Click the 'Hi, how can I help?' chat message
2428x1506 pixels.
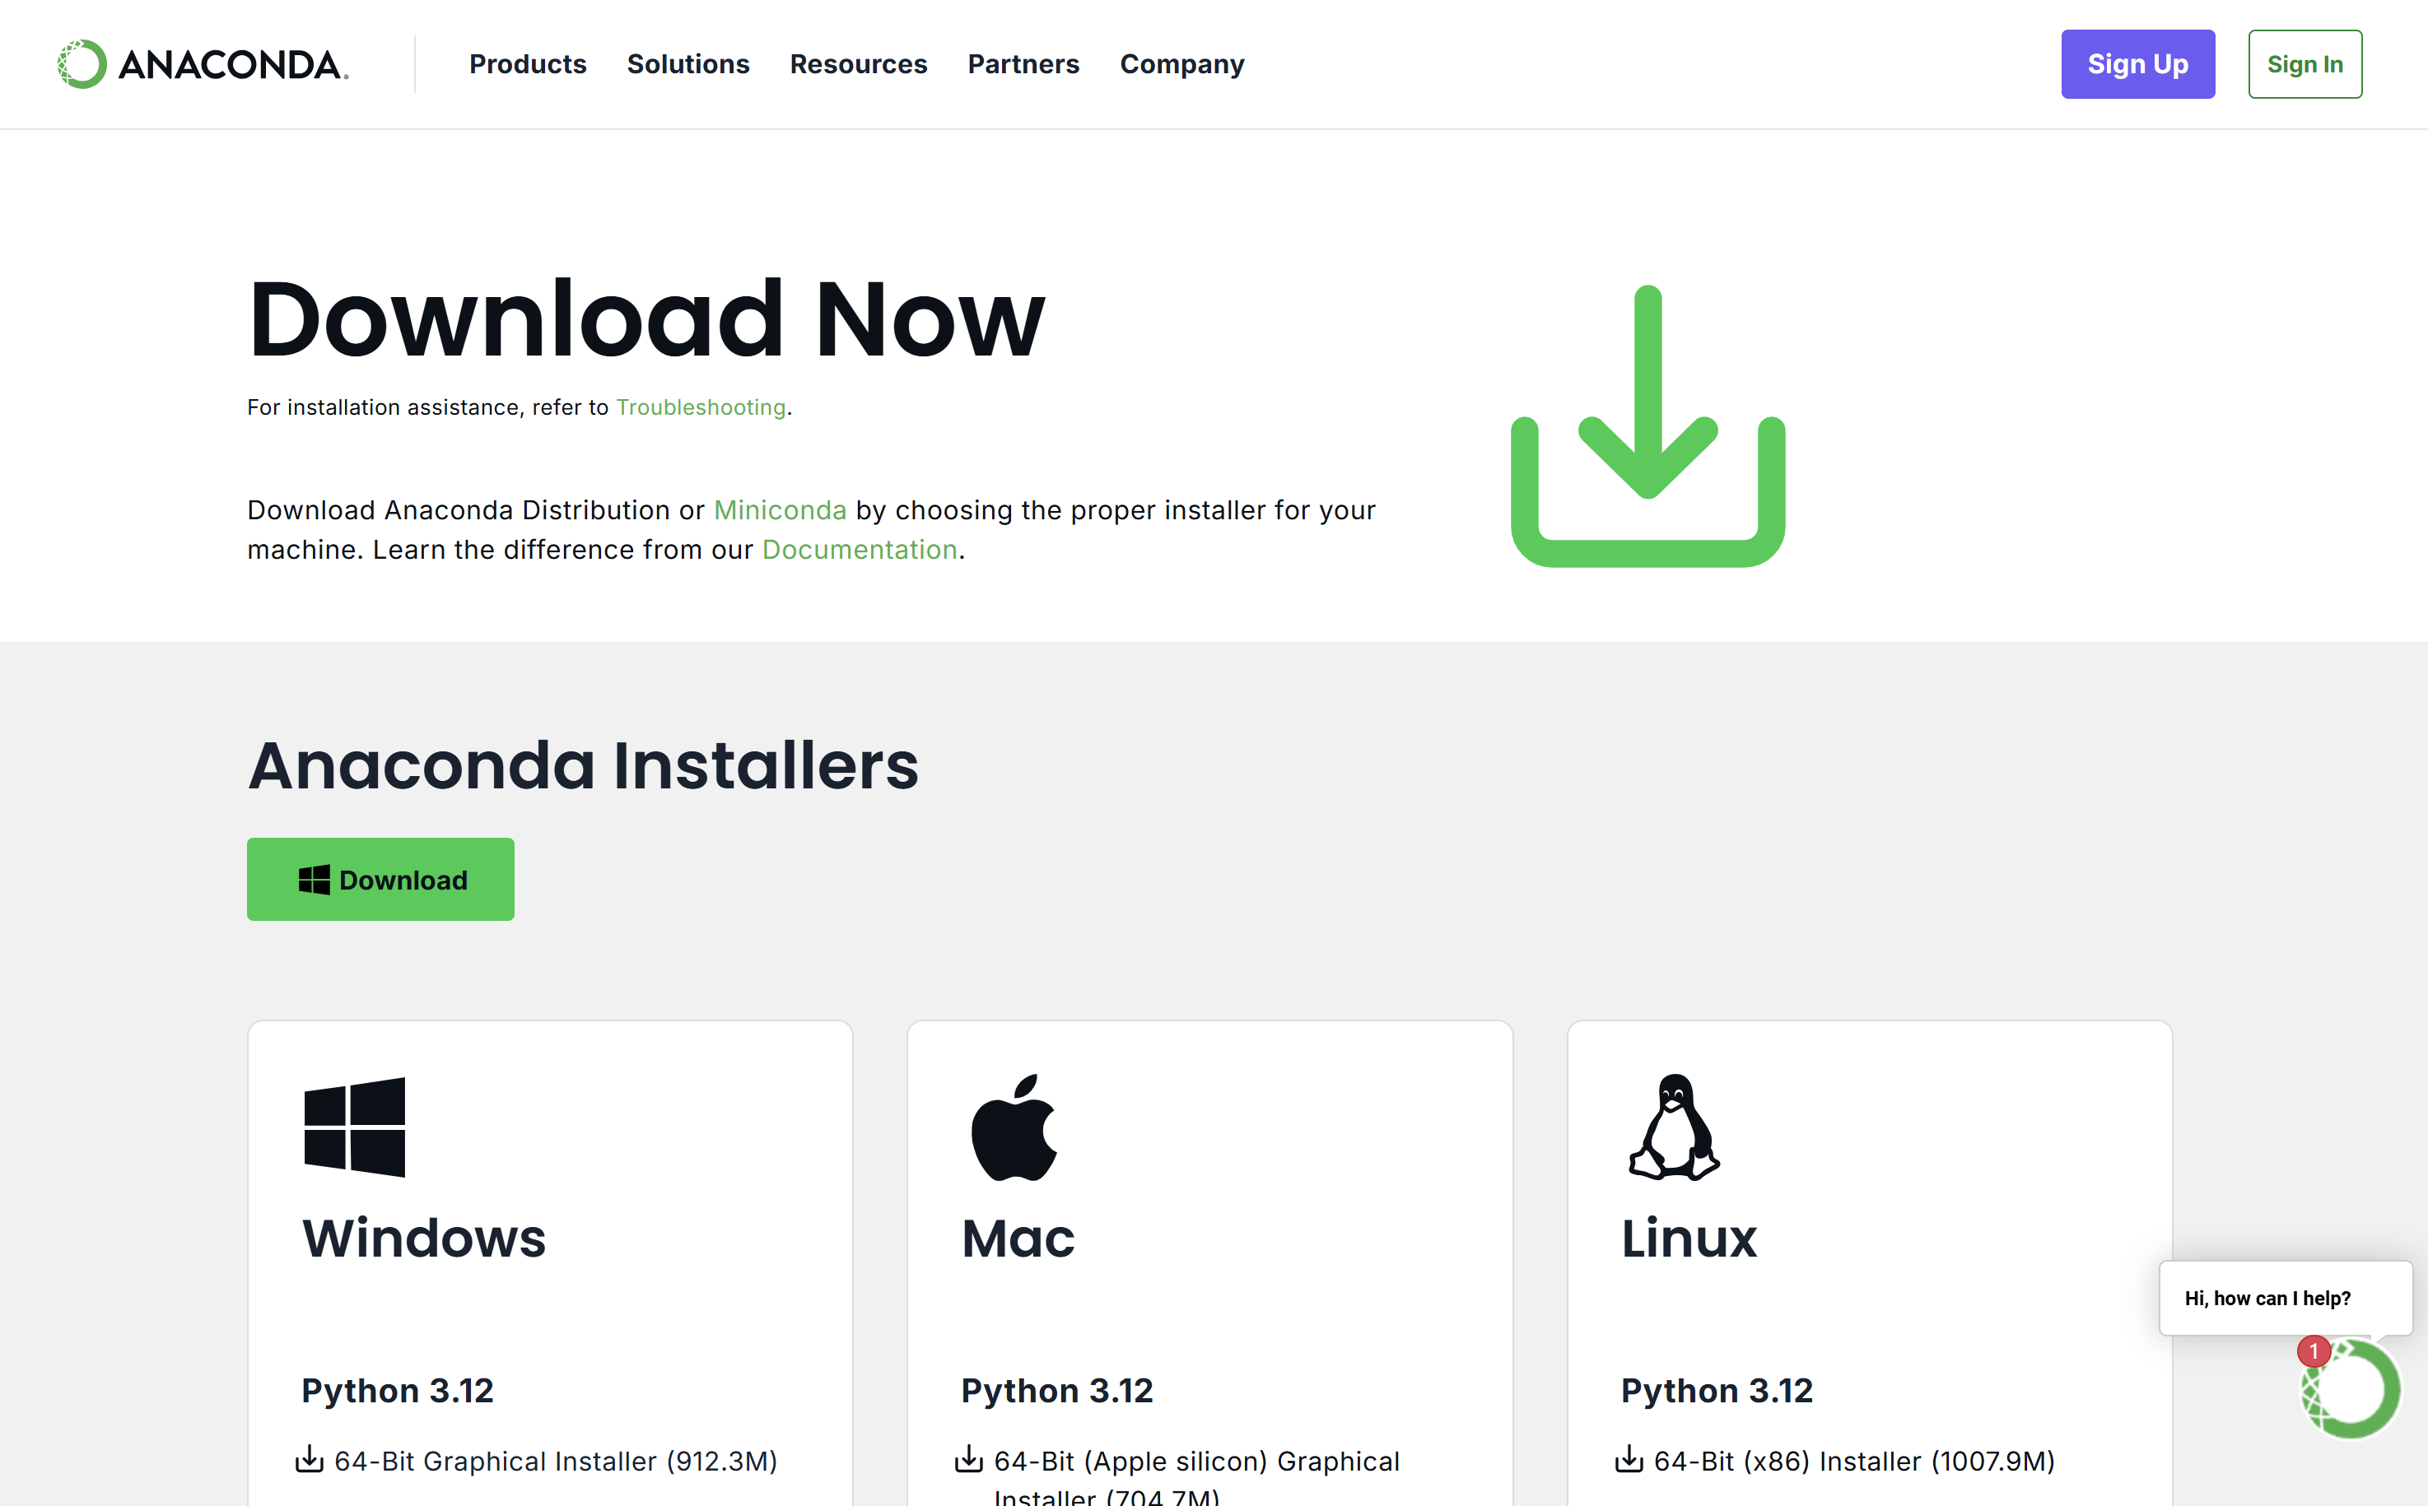coord(2267,1298)
